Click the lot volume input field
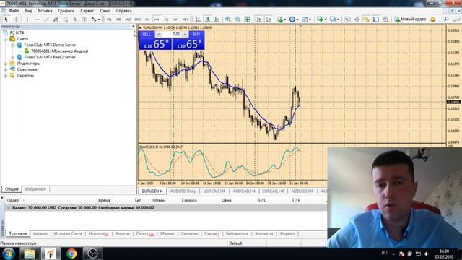Image resolution: width=462 pixels, height=260 pixels. pos(172,35)
